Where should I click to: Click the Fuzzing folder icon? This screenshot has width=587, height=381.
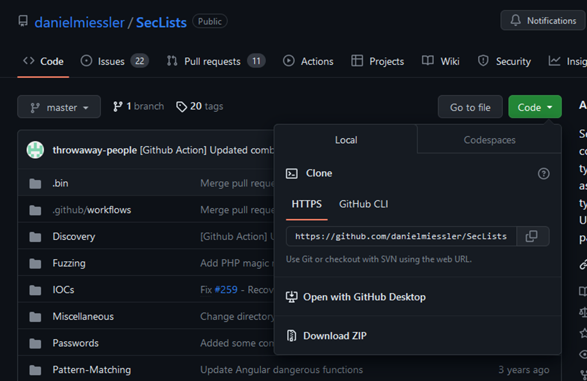pyautogui.click(x=35, y=264)
